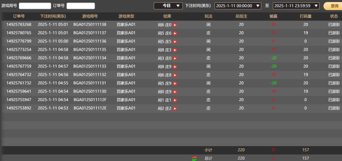Click the 总投注 column header
The height and width of the screenshot is (161, 342).
point(241,16)
